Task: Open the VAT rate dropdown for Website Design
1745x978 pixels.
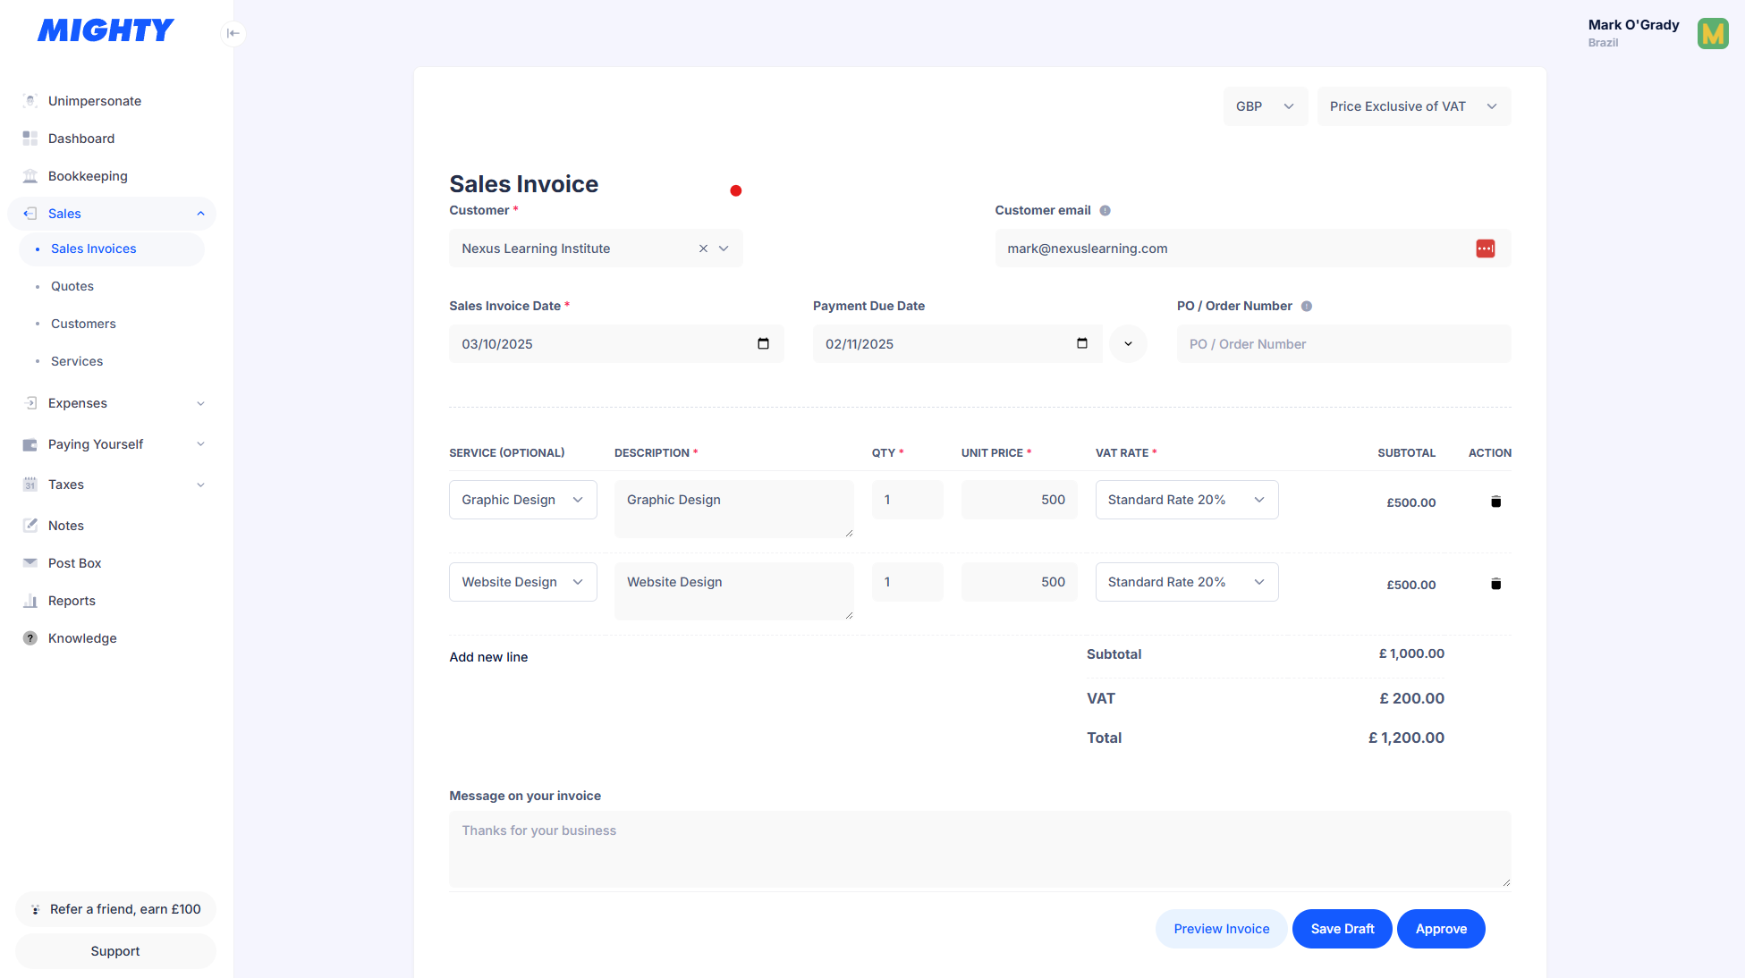Action: (1186, 582)
